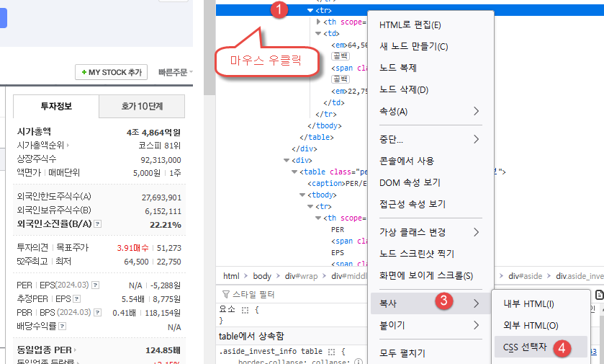Open help icon beside 외국인소진율(B/A)
The width and height of the screenshot is (604, 364).
[98, 223]
